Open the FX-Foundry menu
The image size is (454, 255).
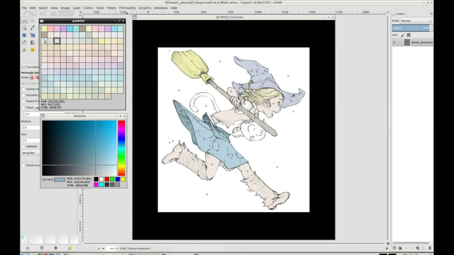[127, 8]
